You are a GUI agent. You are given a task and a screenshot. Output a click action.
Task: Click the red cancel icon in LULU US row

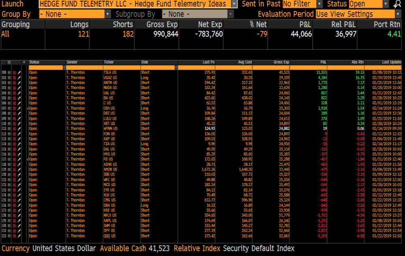click(x=14, y=118)
